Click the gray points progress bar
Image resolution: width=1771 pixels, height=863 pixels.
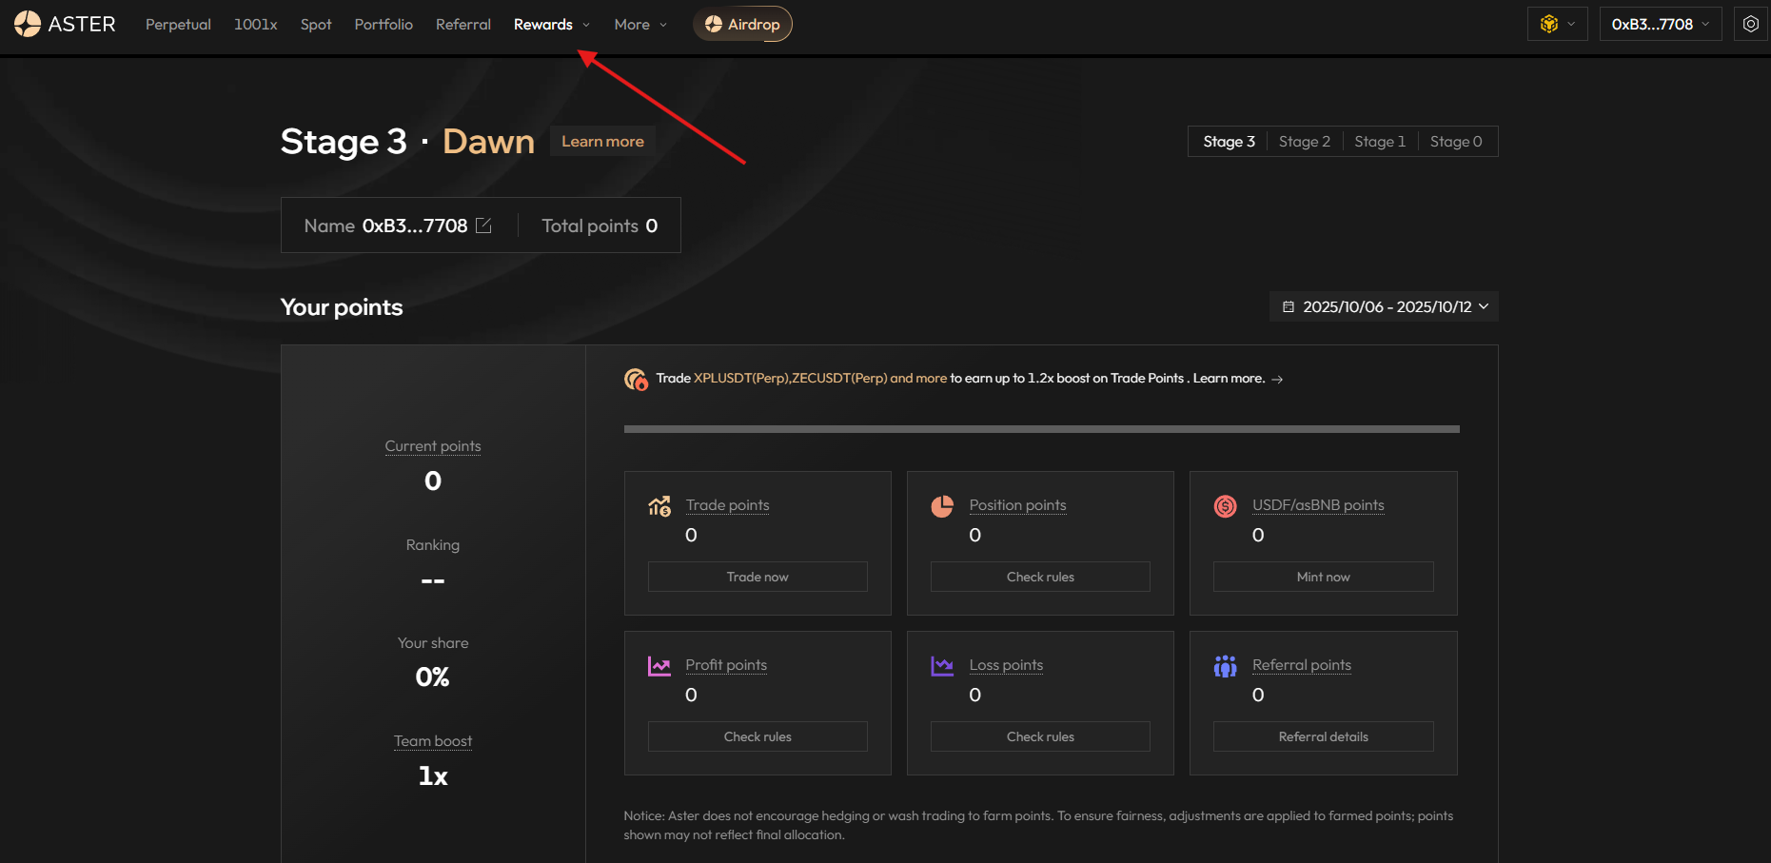click(x=1041, y=429)
